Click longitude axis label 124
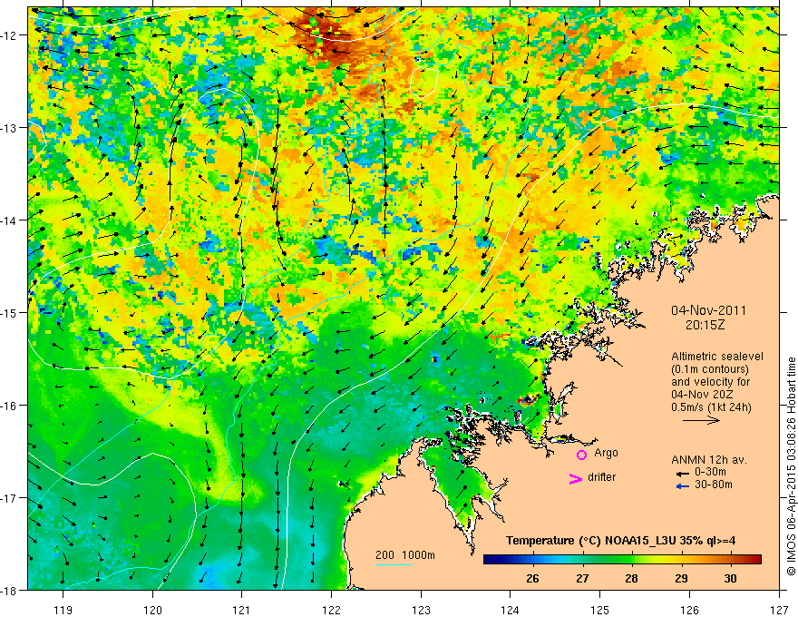The height and width of the screenshot is (617, 798). (511, 610)
